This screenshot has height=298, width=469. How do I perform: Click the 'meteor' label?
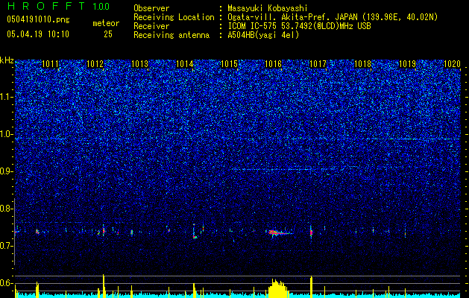(106, 23)
